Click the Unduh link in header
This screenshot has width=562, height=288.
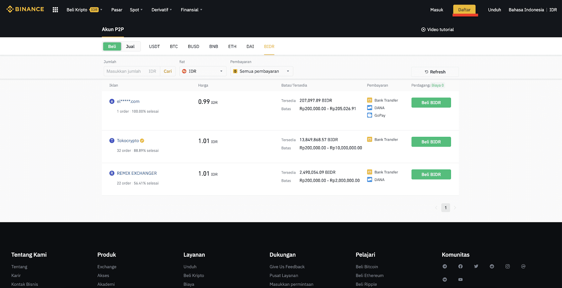click(495, 10)
